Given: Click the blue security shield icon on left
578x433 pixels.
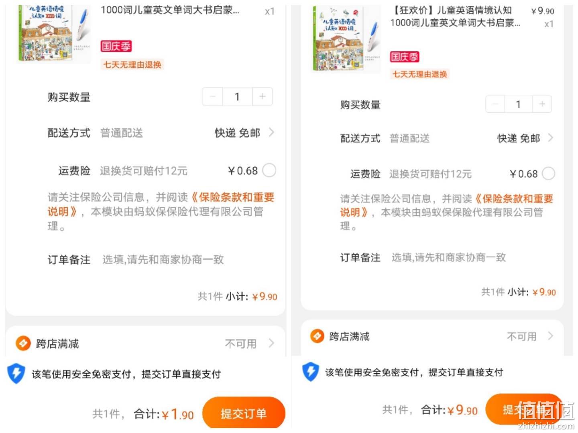Looking at the screenshot, I should pos(16,374).
